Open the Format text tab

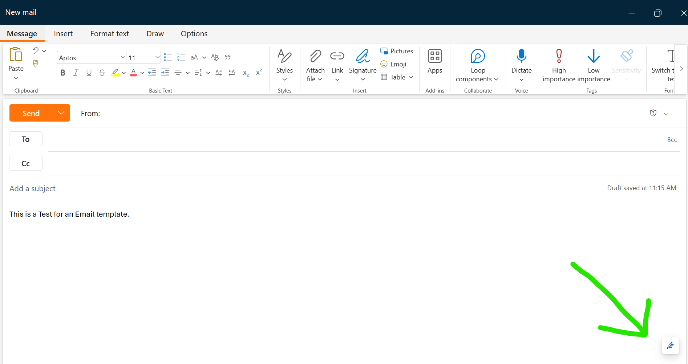pyautogui.click(x=109, y=34)
